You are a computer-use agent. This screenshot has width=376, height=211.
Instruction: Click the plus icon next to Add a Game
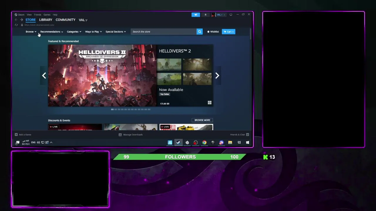[16, 135]
